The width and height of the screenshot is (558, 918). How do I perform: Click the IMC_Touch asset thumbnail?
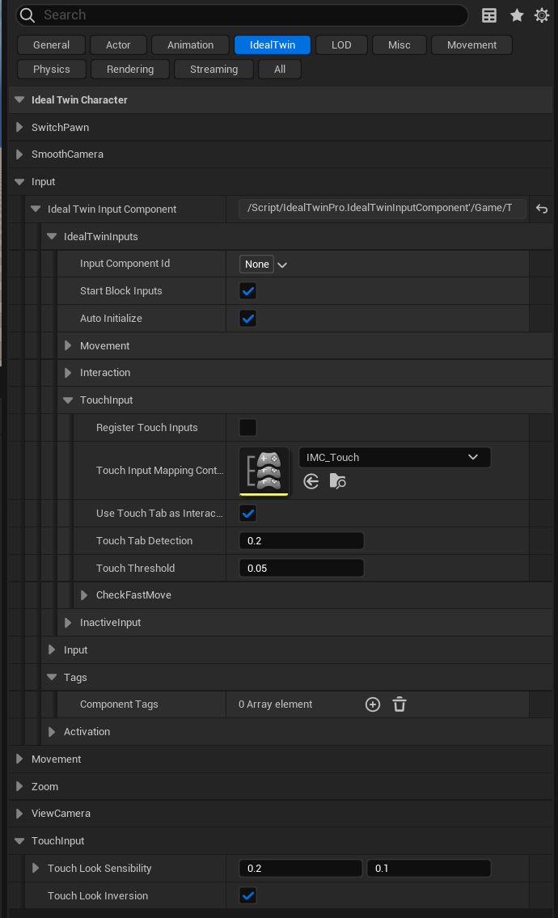pyautogui.click(x=264, y=471)
